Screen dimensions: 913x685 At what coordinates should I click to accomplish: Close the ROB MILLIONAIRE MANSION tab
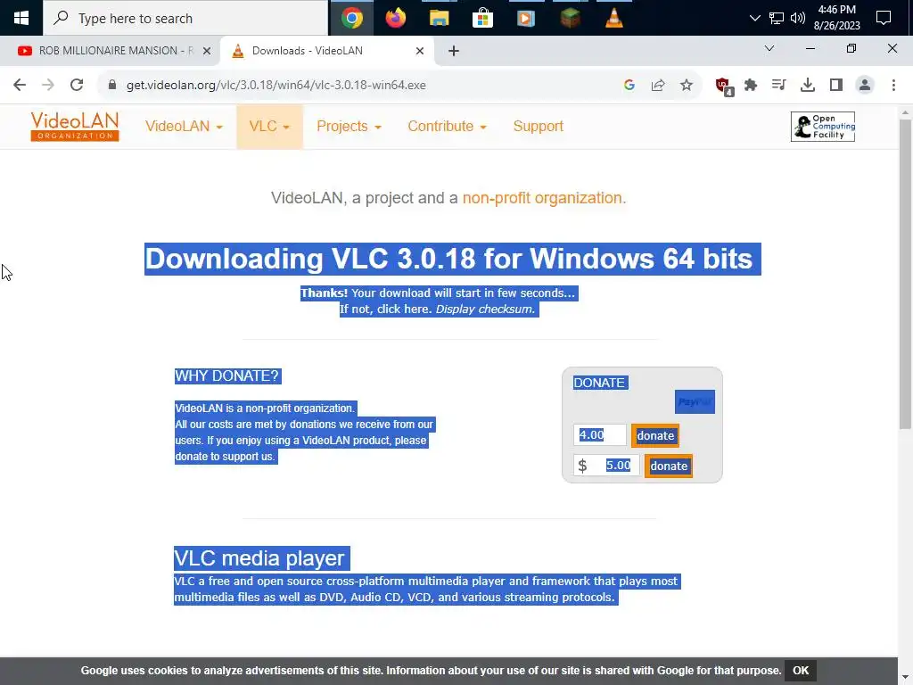tap(207, 51)
